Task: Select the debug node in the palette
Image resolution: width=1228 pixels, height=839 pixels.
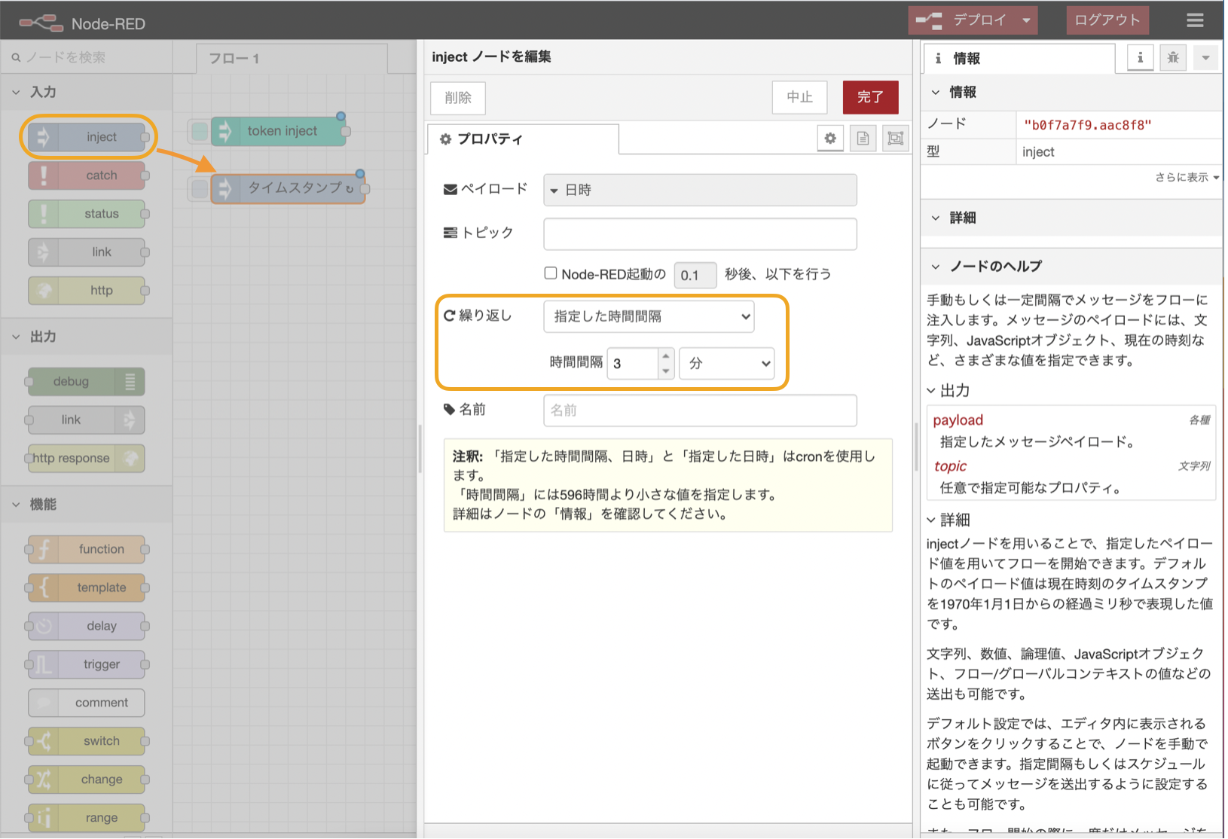Action: (x=86, y=381)
